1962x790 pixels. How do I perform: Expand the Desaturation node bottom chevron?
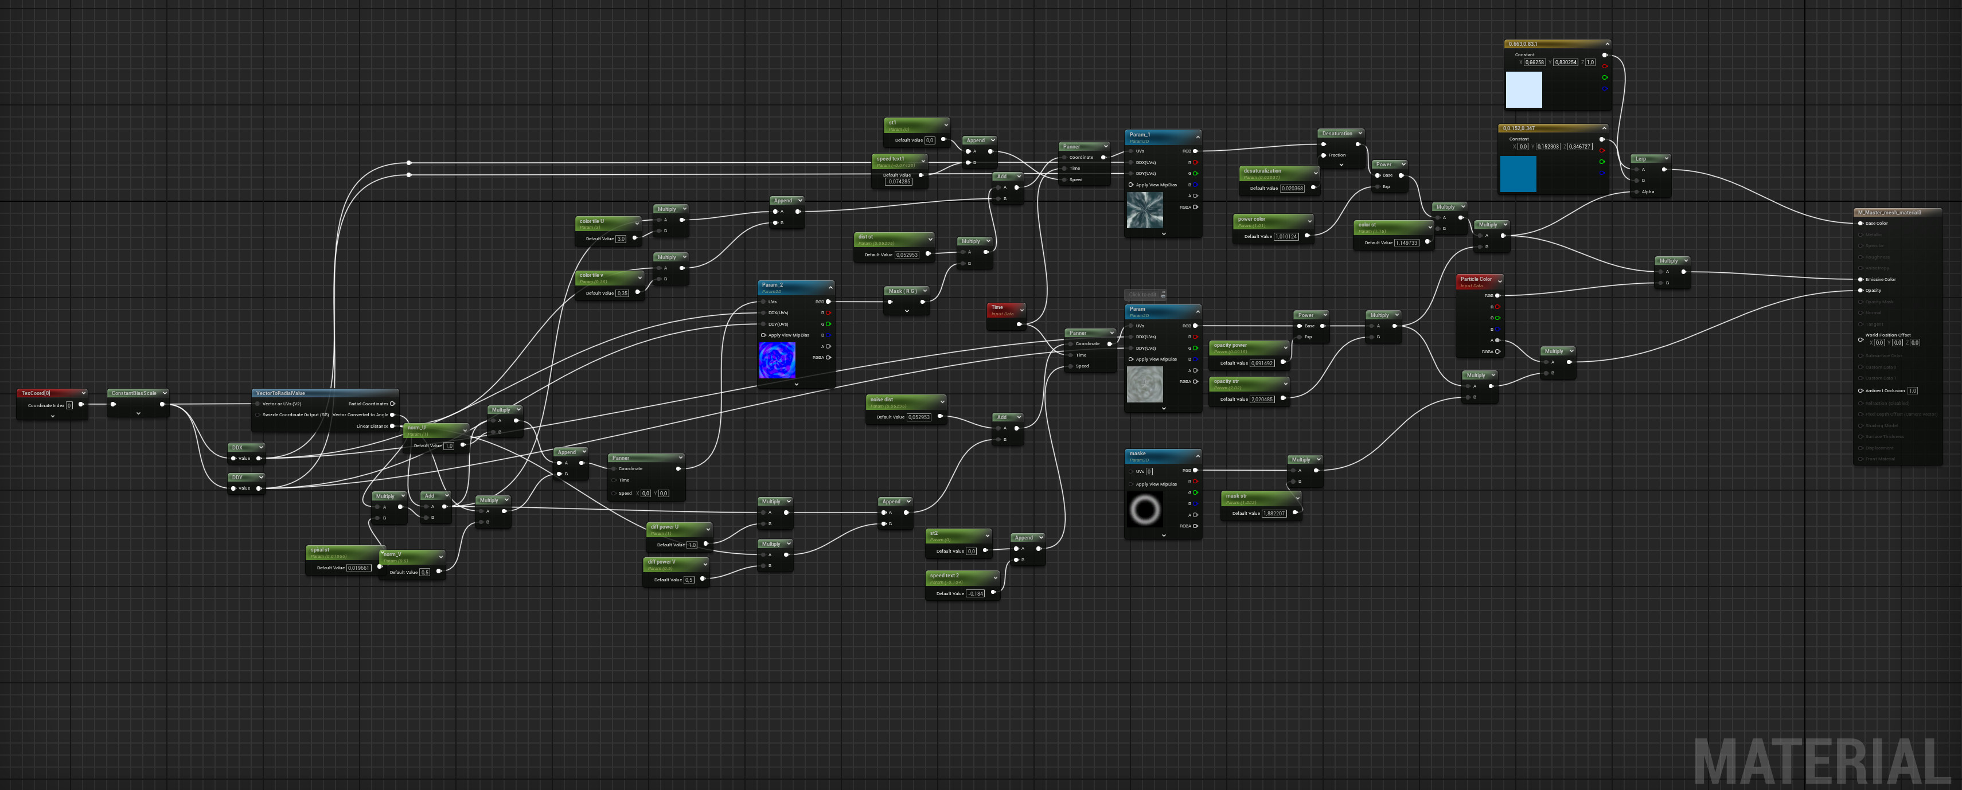coord(1341,165)
